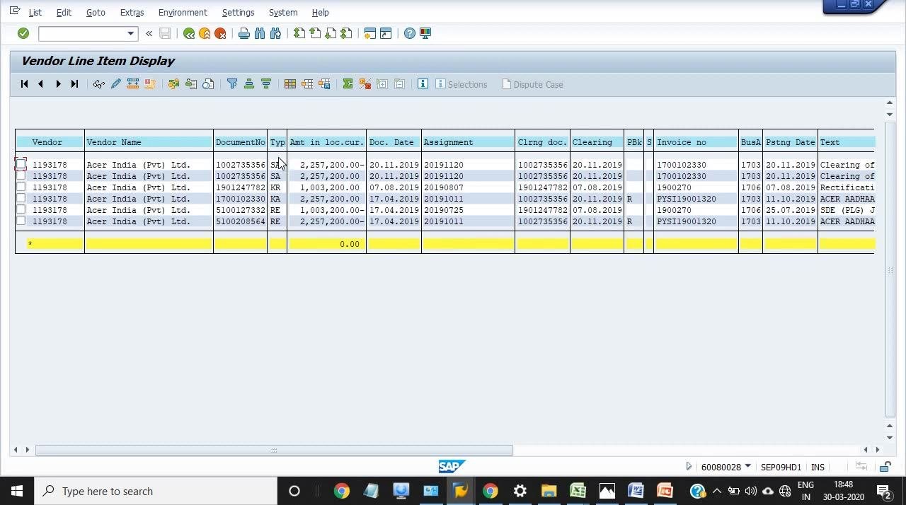Click the Subtotals icon
The width and height of the screenshot is (906, 505).
pyautogui.click(x=365, y=84)
